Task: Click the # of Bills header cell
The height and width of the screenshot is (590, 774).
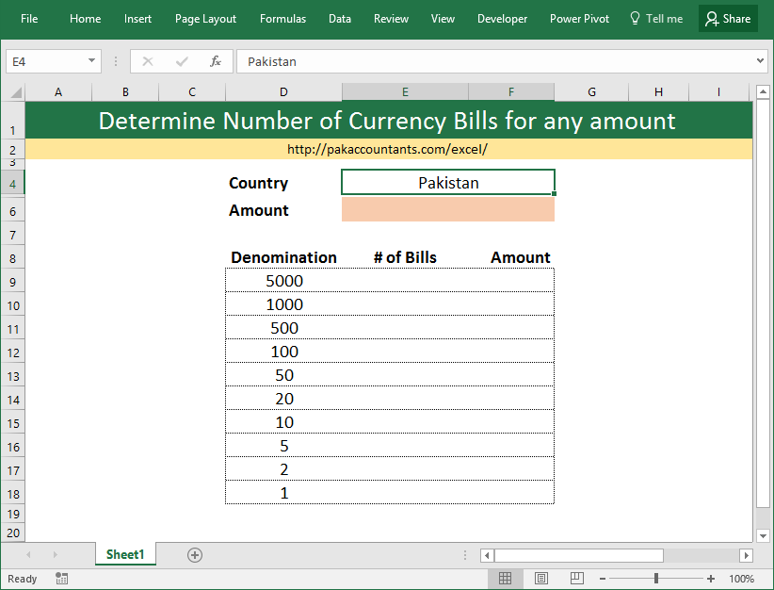Action: click(x=405, y=257)
